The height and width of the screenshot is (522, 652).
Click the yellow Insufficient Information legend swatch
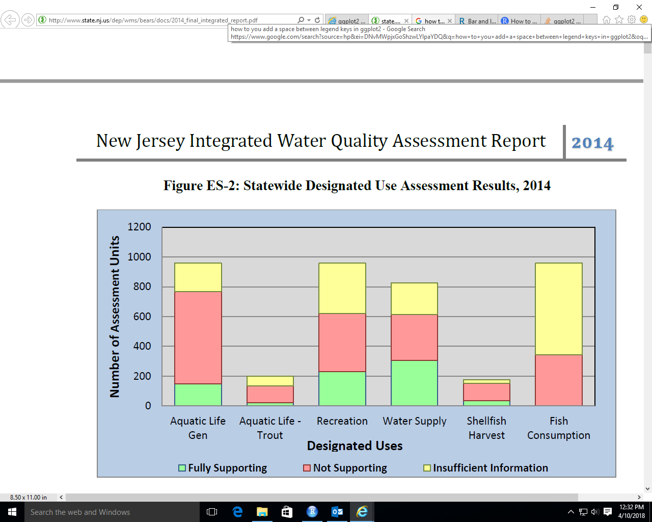pos(427,468)
